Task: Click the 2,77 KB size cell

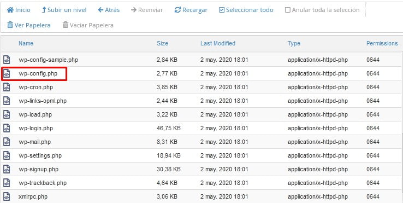Action: [167, 74]
